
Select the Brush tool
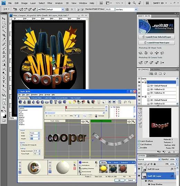tap(4, 48)
